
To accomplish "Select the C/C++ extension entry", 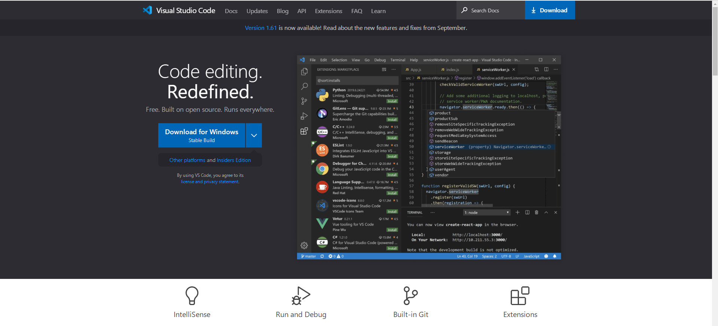I will point(356,132).
